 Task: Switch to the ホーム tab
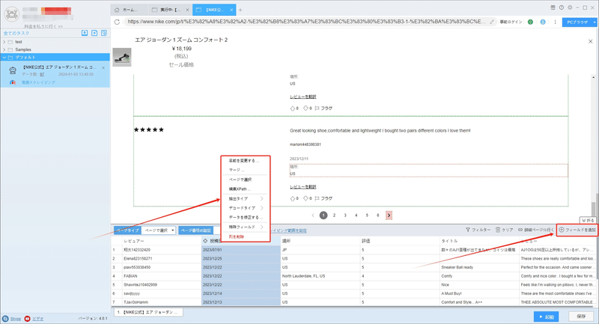coord(129,10)
